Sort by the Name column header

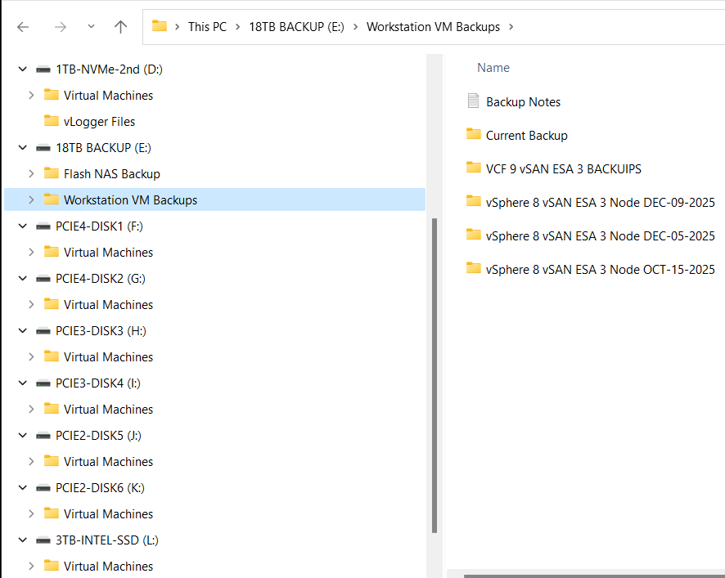[493, 68]
